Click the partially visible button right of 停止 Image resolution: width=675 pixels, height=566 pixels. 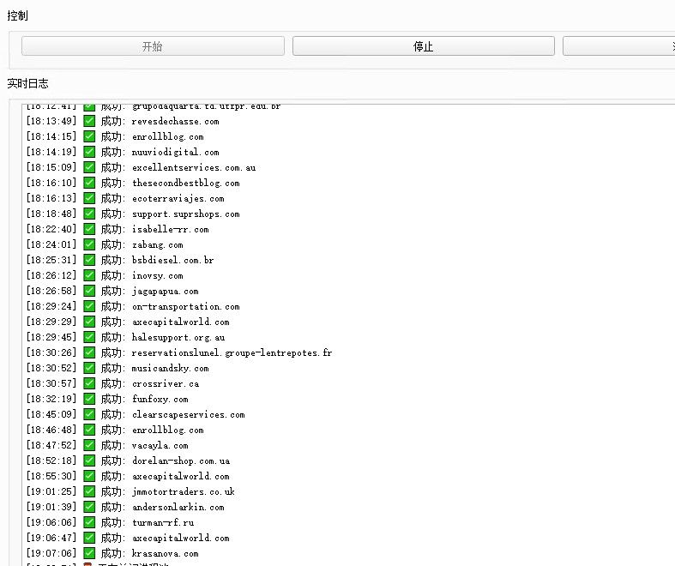click(618, 46)
